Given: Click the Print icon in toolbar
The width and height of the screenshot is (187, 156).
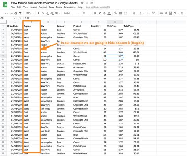Looking at the screenshot, I should click(x=16, y=13).
